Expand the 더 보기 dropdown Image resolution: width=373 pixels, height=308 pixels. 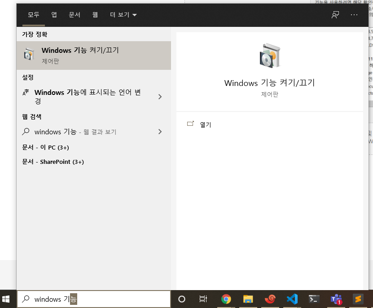coord(123,15)
